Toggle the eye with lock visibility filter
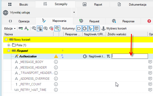This screenshot has width=153, height=96. click(x=40, y=28)
